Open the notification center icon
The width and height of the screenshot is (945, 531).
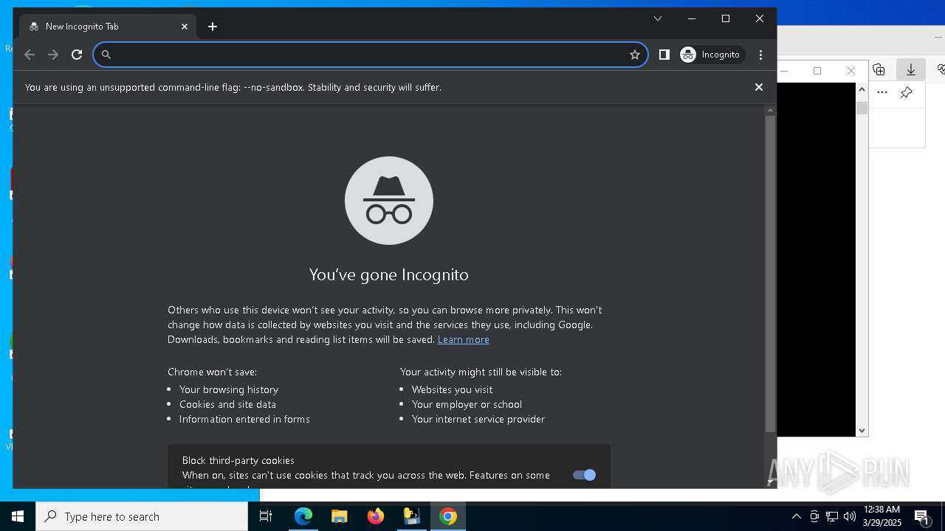[x=921, y=516]
